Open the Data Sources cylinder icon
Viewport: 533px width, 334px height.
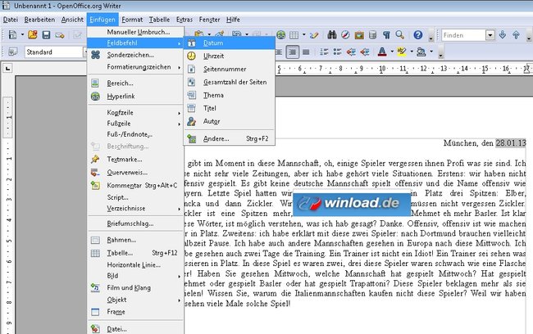[372, 34]
